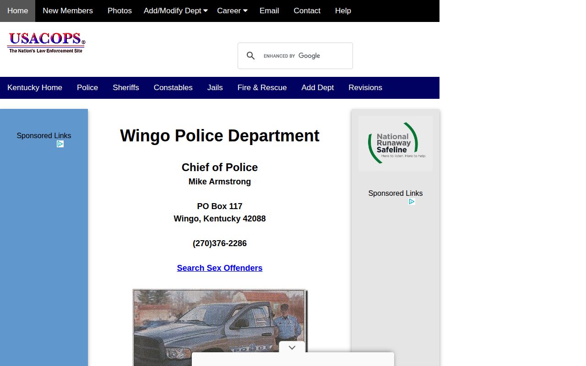Image resolution: width=586 pixels, height=366 pixels.
Task: Click the Wingo, Kentucky 42088 line
Action: [220, 219]
